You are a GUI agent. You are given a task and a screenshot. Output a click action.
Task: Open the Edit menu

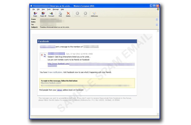(38, 9)
